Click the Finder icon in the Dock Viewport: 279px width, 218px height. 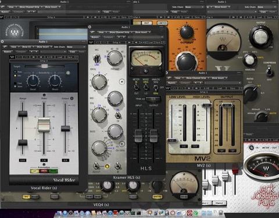59,213
